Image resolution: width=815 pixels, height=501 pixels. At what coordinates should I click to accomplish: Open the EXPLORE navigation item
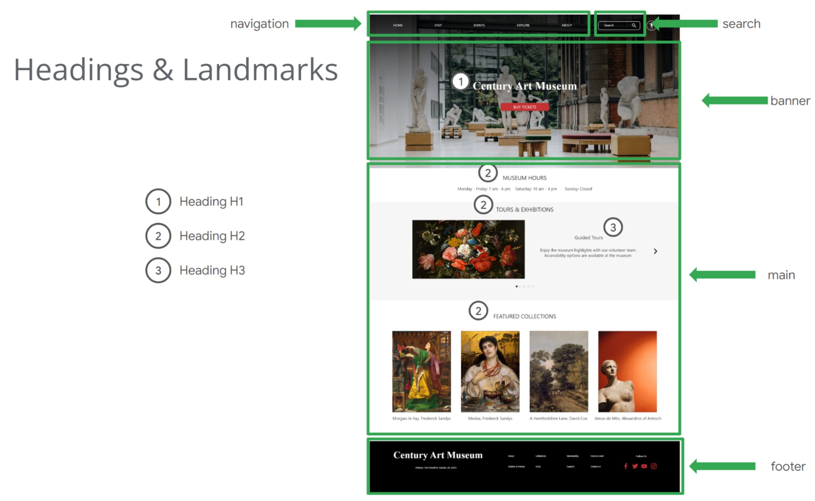coord(523,26)
